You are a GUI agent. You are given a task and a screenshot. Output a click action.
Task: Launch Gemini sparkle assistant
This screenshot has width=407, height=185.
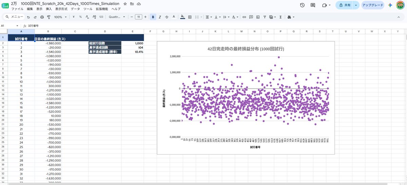pyautogui.click(x=390, y=5)
